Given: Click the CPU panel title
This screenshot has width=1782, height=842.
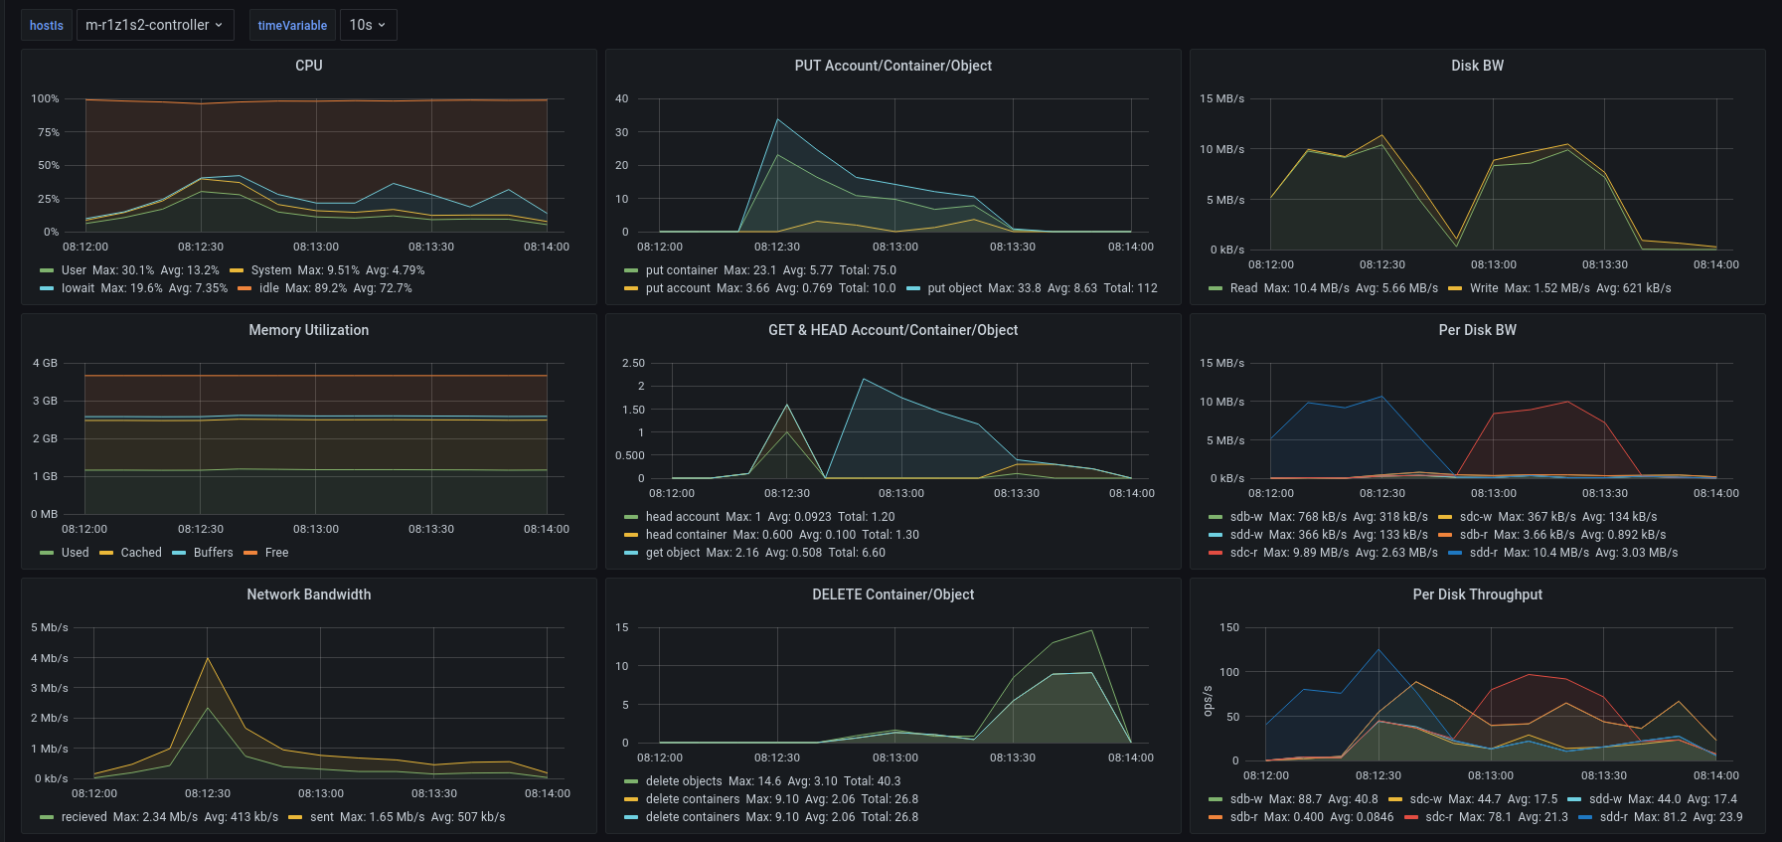Looking at the screenshot, I should [308, 66].
